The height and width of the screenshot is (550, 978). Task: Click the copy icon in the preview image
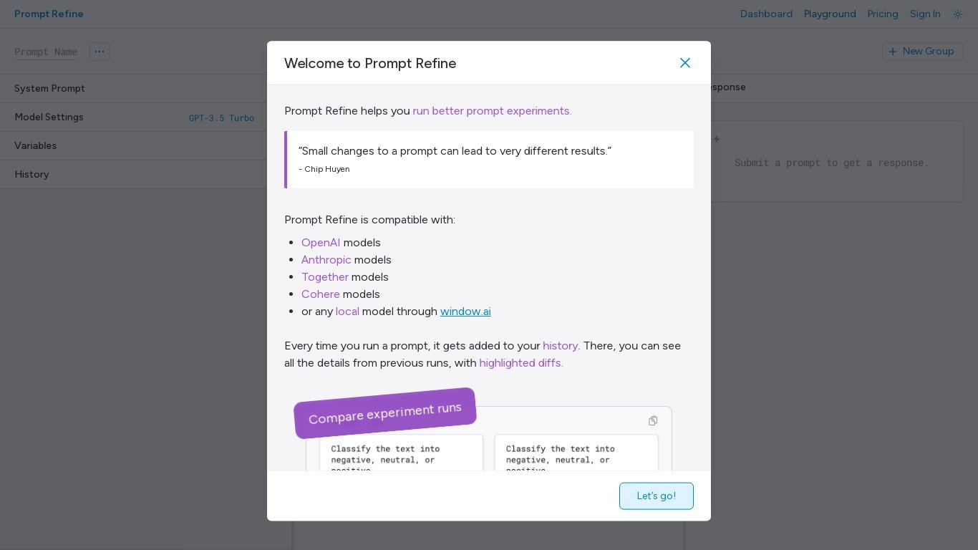click(x=653, y=420)
